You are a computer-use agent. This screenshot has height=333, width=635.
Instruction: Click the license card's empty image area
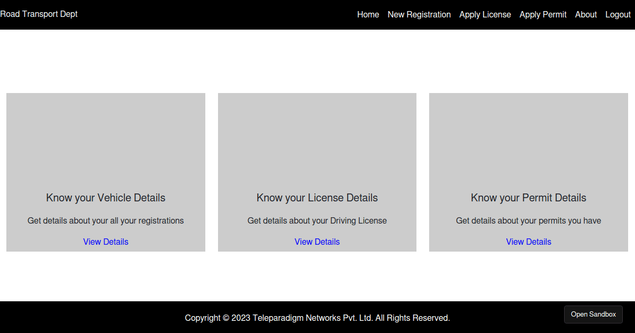[317, 137]
